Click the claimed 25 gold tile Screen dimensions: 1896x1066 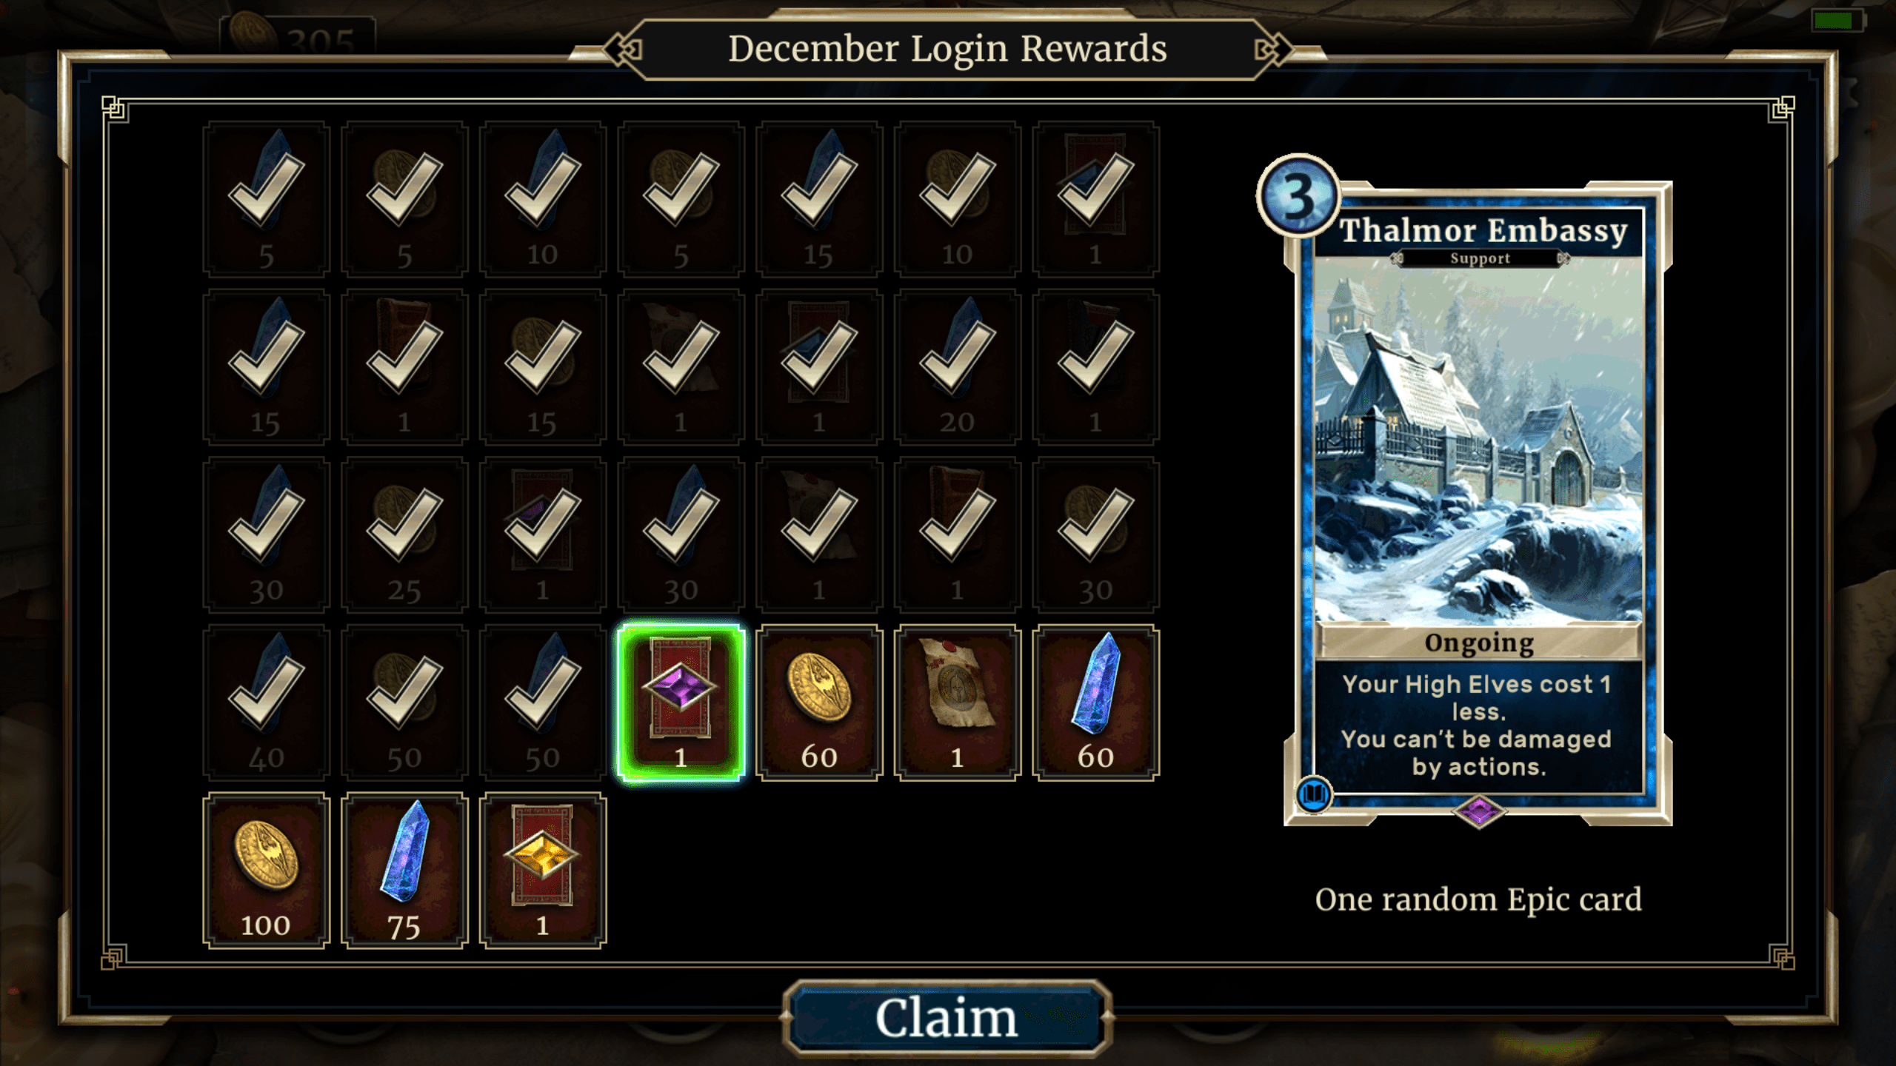pos(404,534)
